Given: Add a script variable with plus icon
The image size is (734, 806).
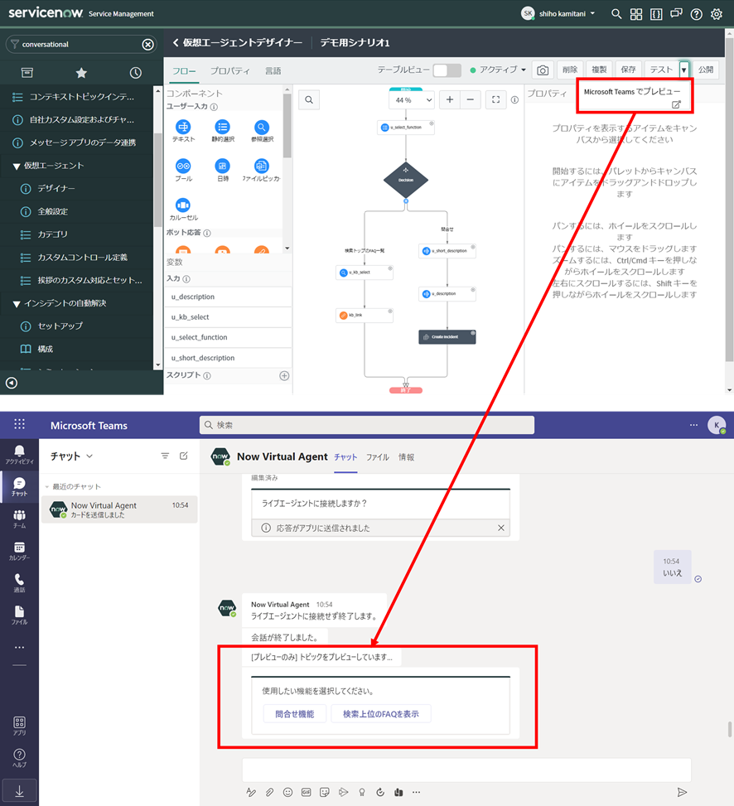Looking at the screenshot, I should (284, 376).
